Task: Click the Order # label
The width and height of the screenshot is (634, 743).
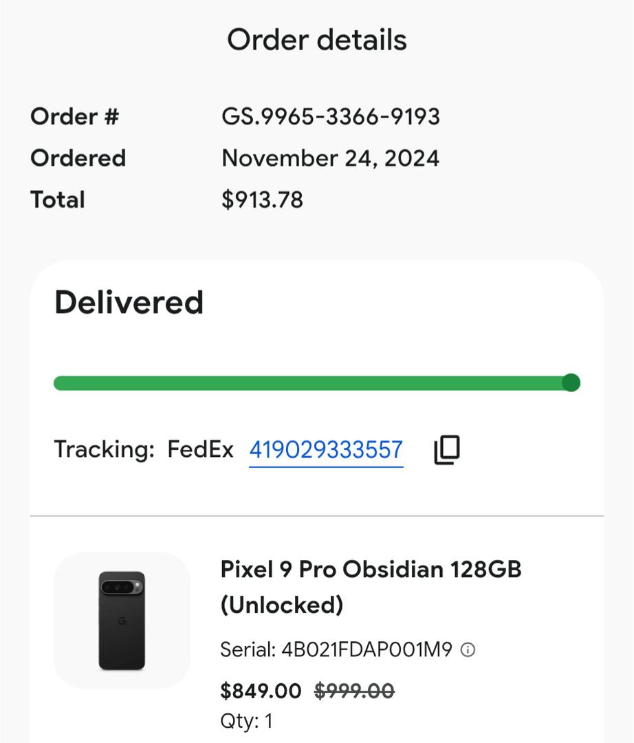Action: (75, 117)
